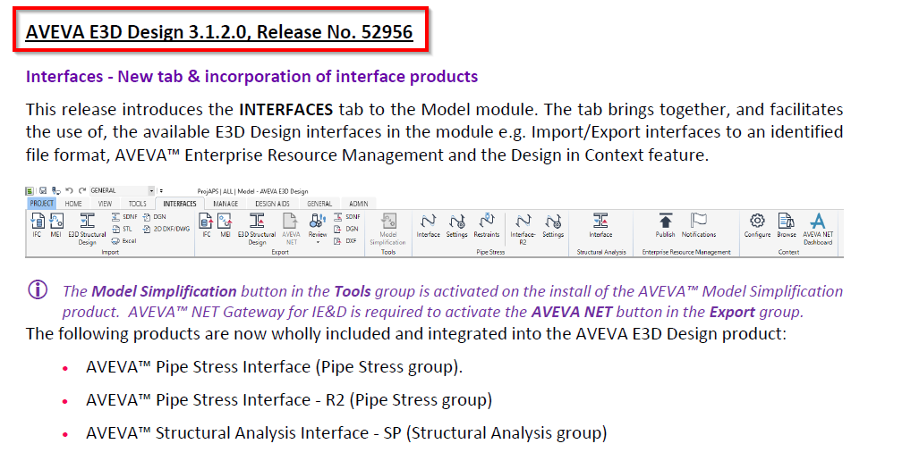902x469 pixels.
Task: Click the Interfaces - New tab heading
Action: [251, 76]
